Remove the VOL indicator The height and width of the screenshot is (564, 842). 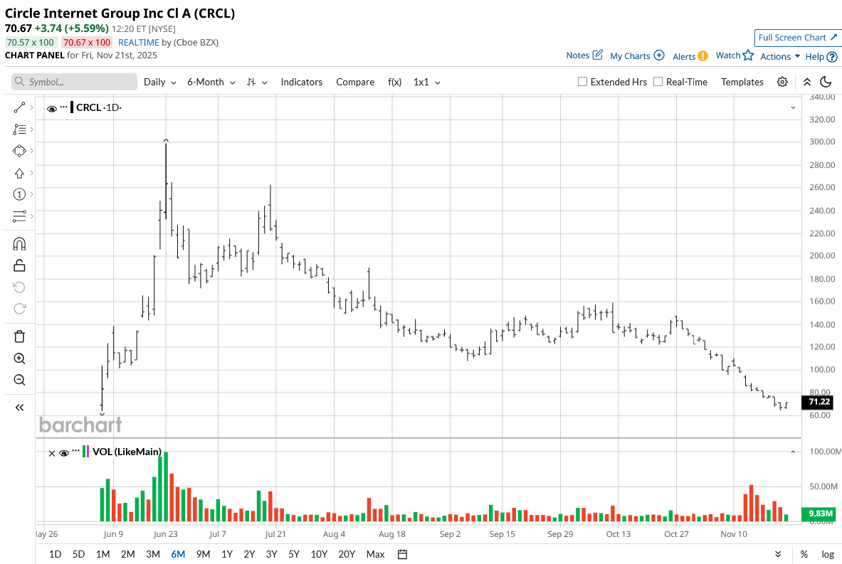click(x=51, y=454)
